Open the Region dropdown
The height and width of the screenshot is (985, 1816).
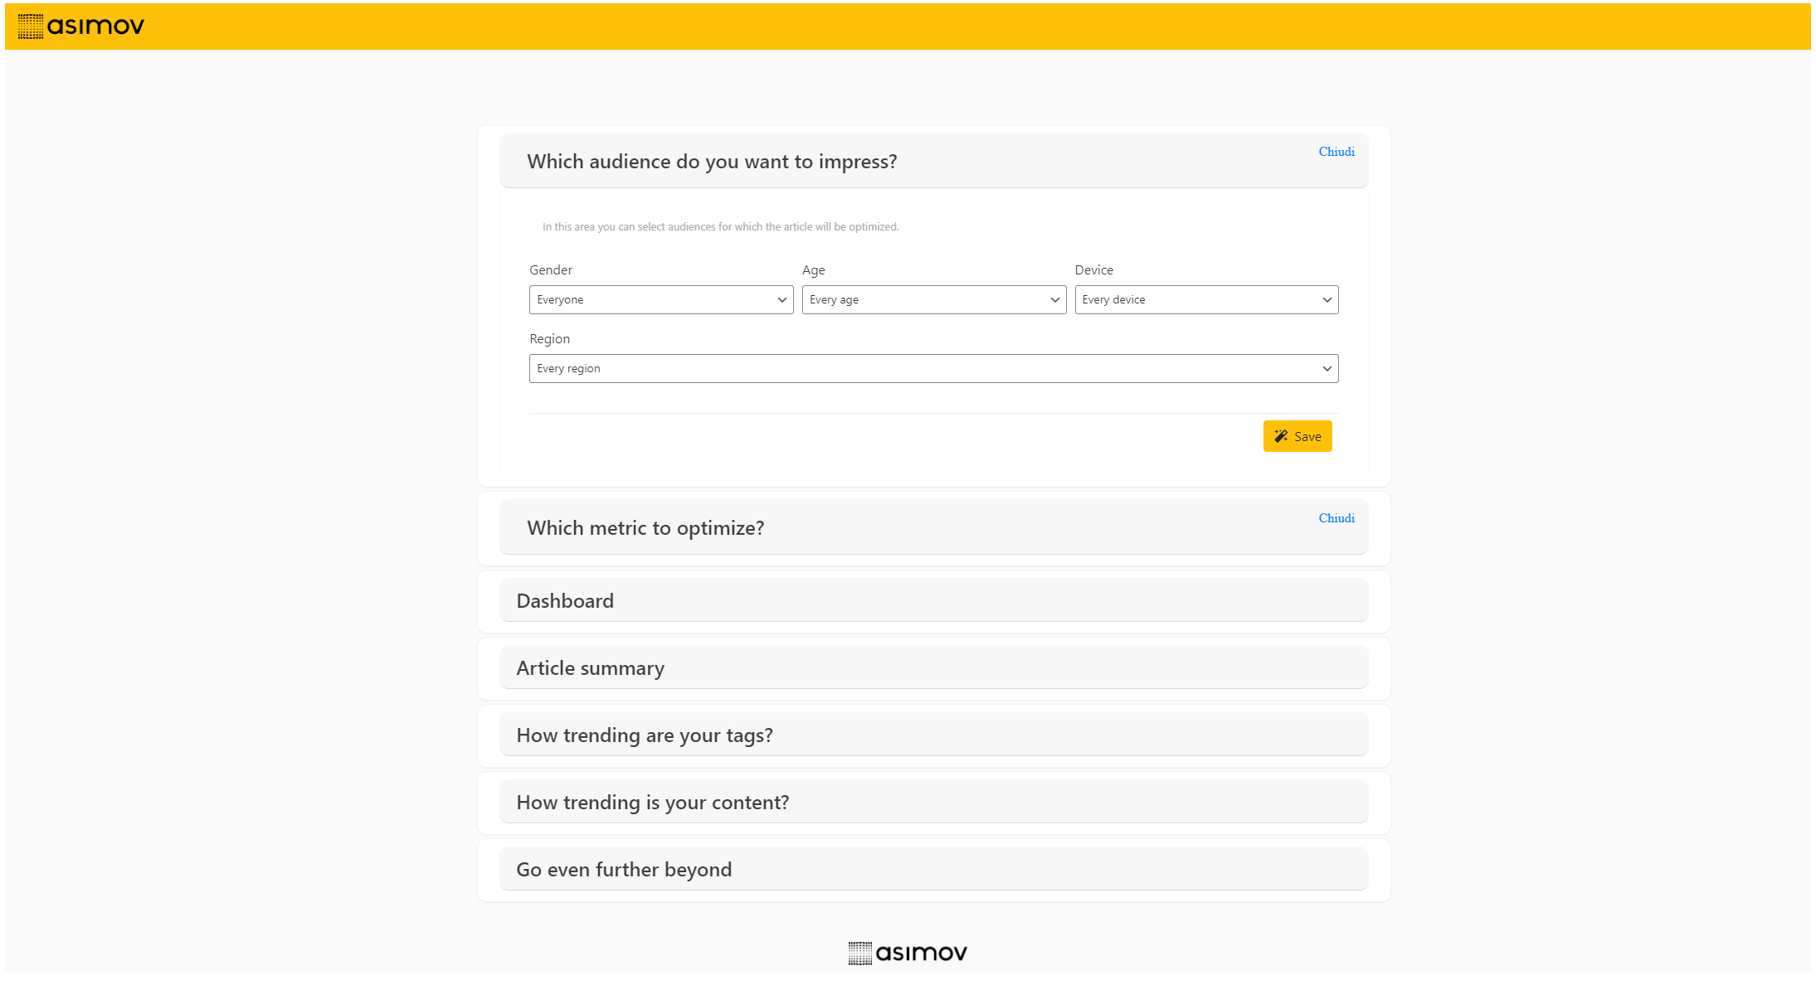[x=933, y=369]
